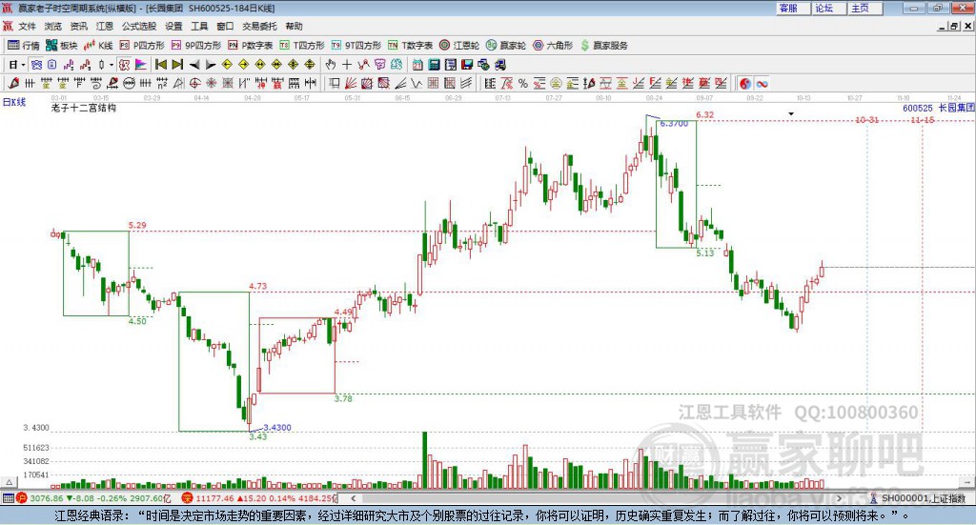The image size is (976, 525).
Task: Click the 论坛 forum button
Action: 829,8
